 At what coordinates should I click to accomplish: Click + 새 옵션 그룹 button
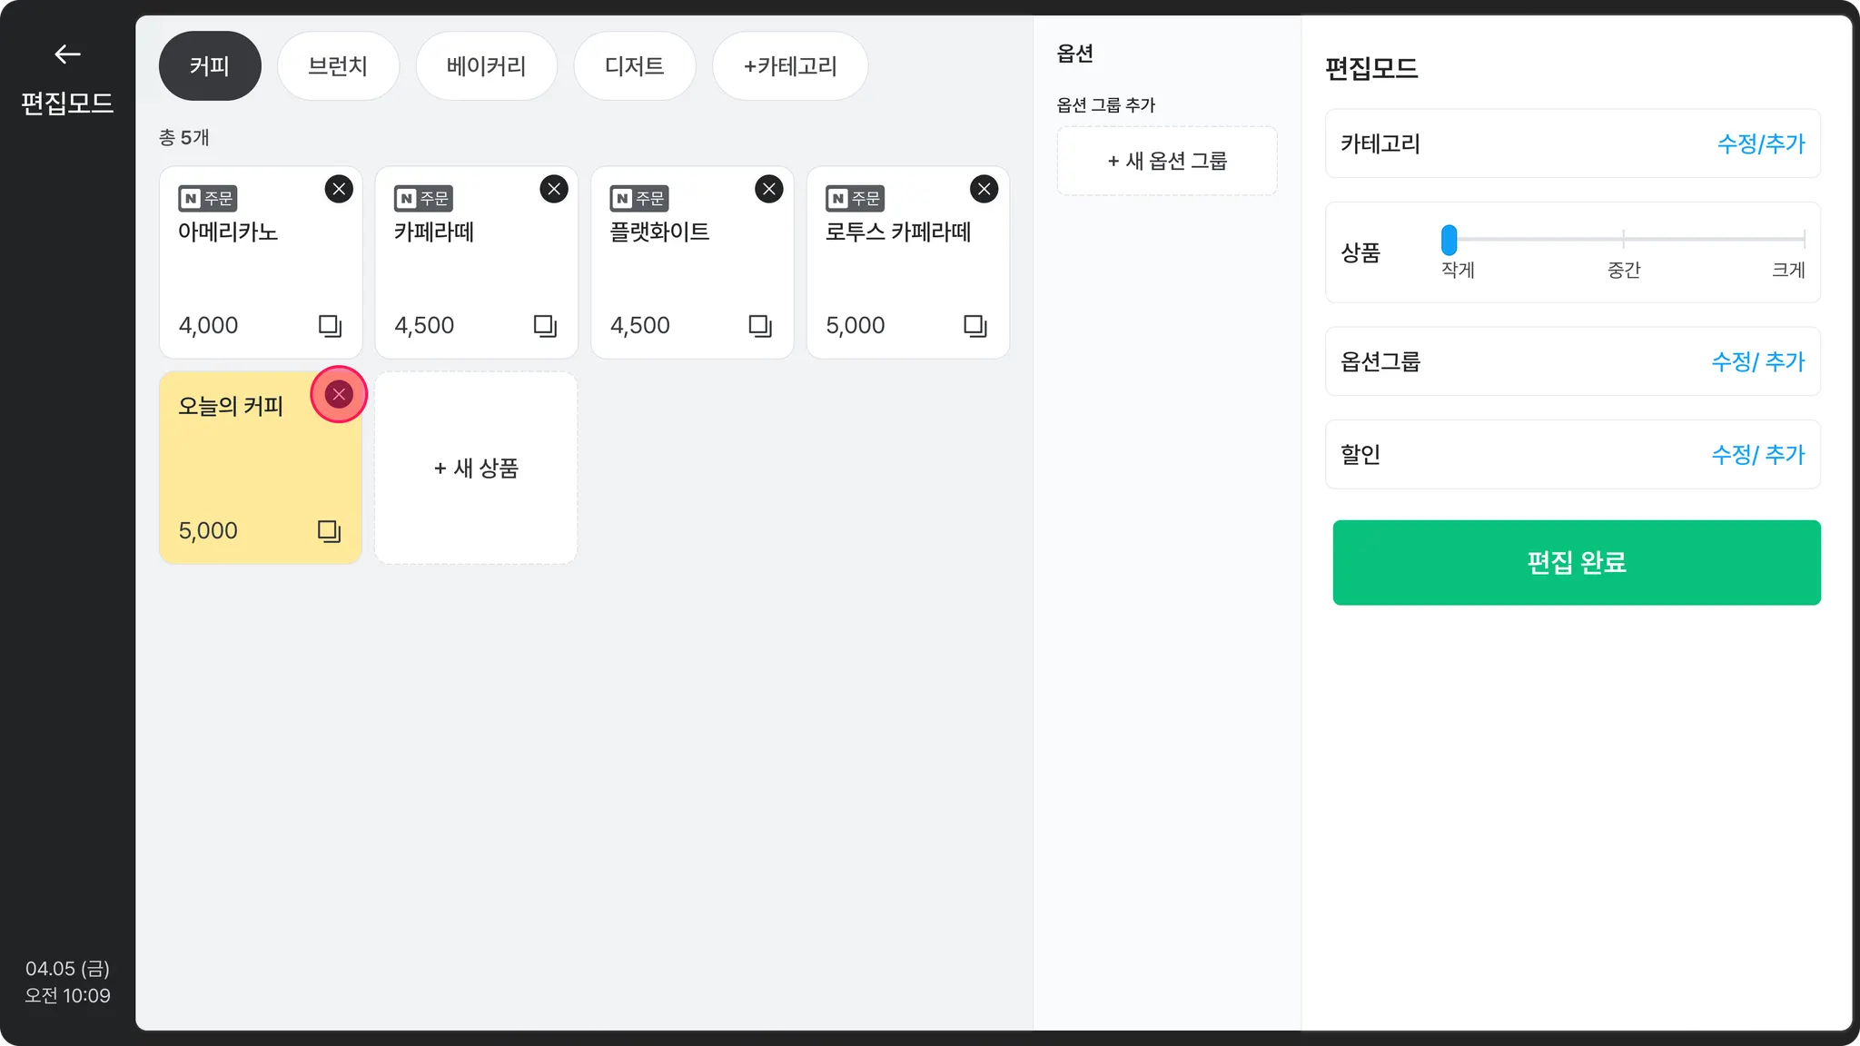pos(1167,161)
